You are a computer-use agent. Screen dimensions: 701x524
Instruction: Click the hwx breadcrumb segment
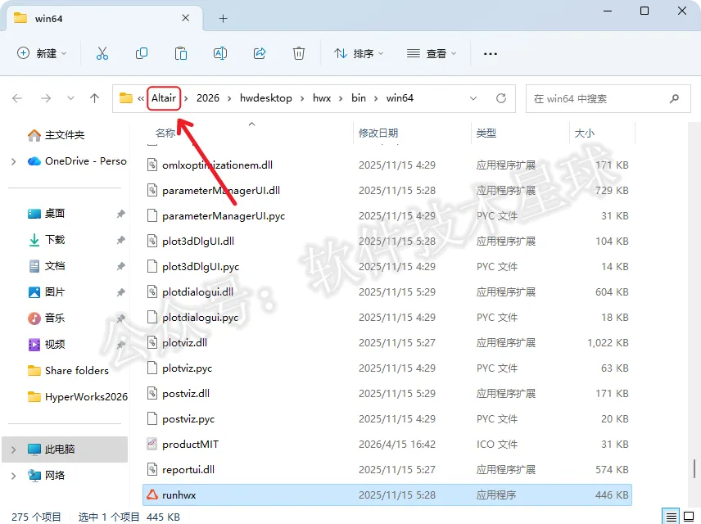click(322, 98)
